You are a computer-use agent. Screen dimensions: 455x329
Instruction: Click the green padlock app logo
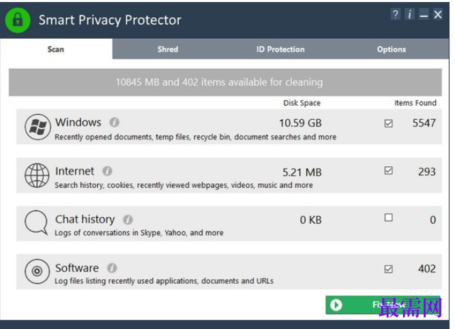(18, 20)
